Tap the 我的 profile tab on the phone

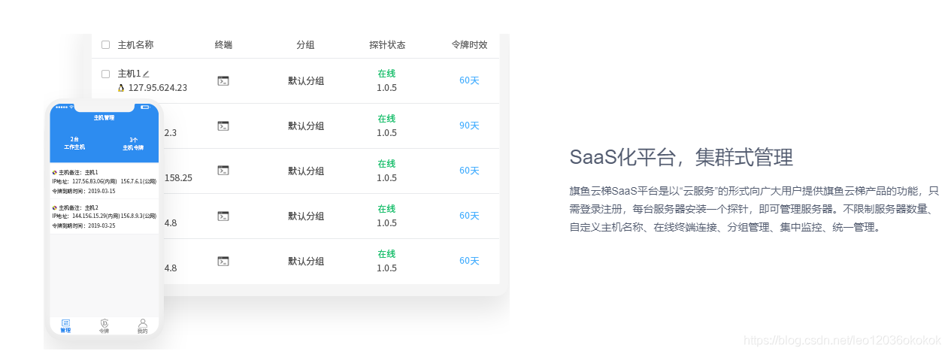pos(143,323)
